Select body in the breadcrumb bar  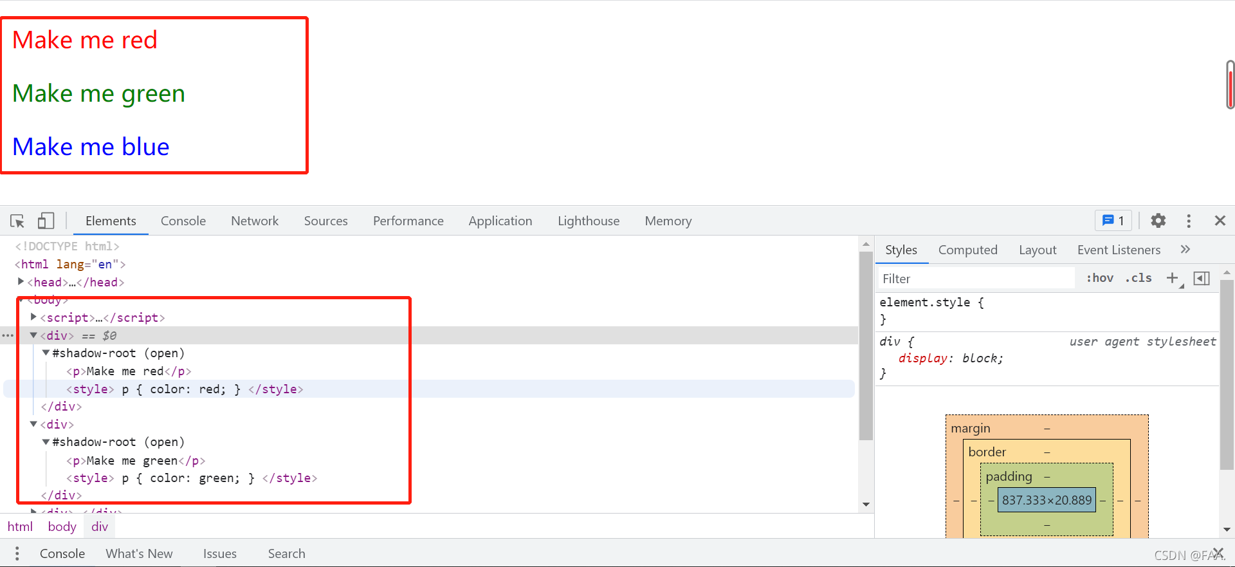pyautogui.click(x=62, y=526)
